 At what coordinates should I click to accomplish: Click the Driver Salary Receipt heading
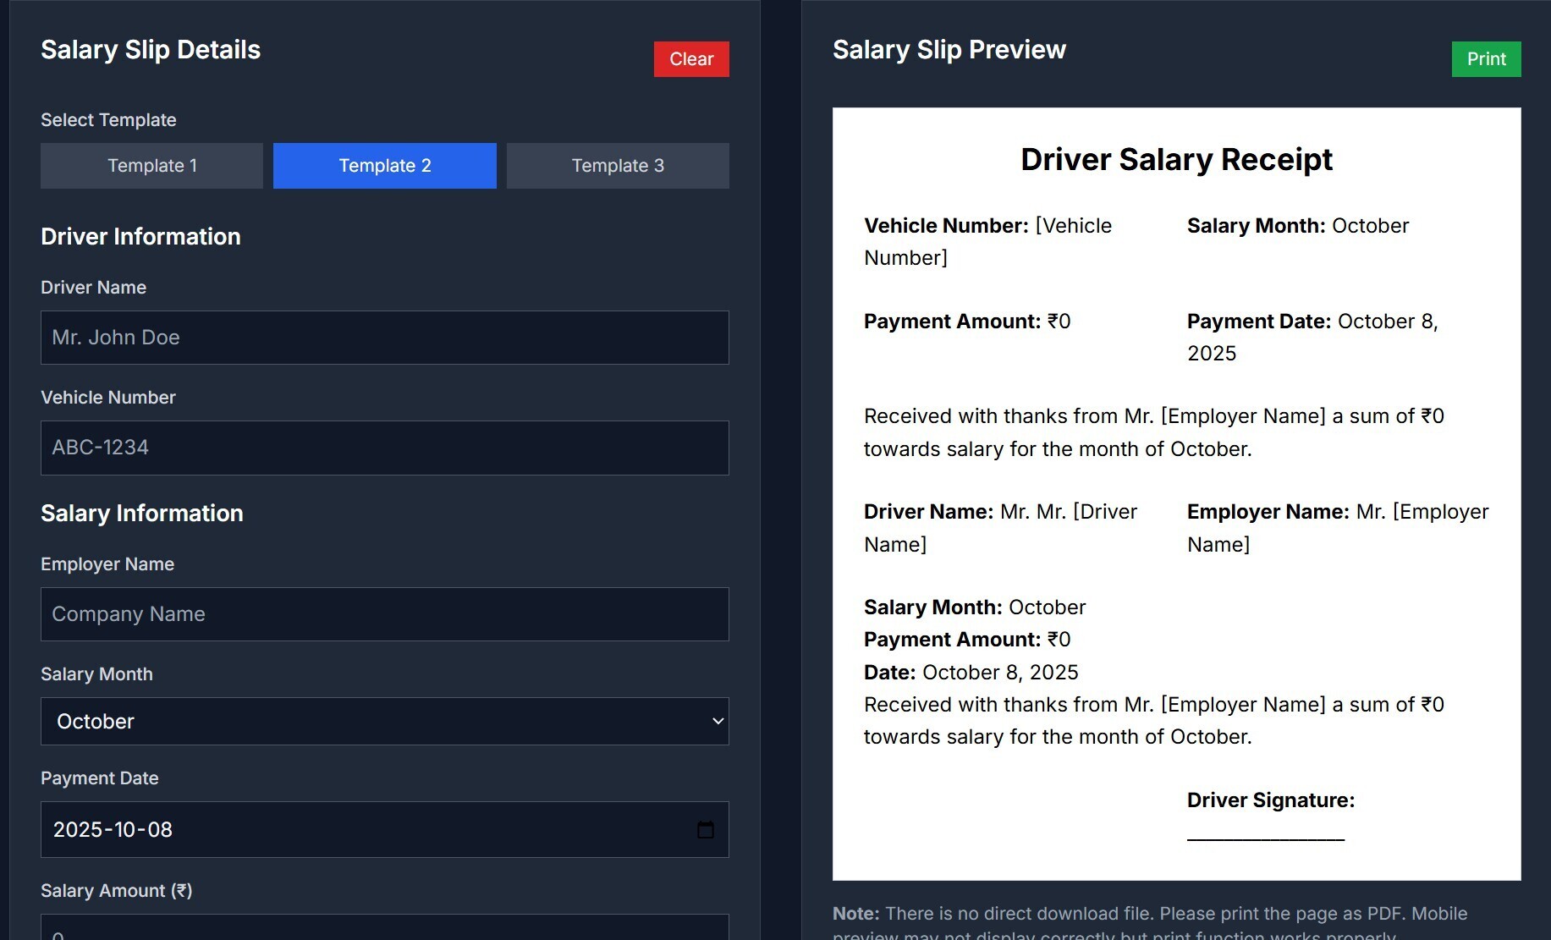1175,160
